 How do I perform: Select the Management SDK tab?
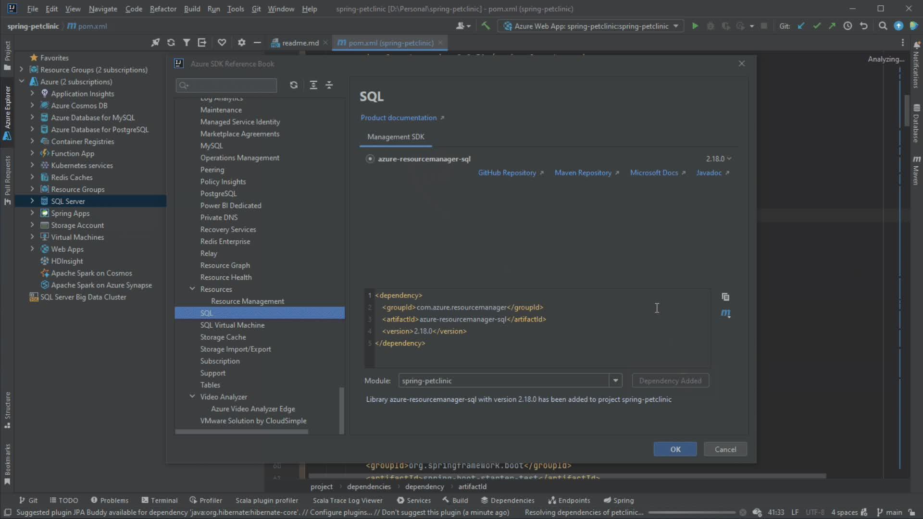click(x=396, y=137)
